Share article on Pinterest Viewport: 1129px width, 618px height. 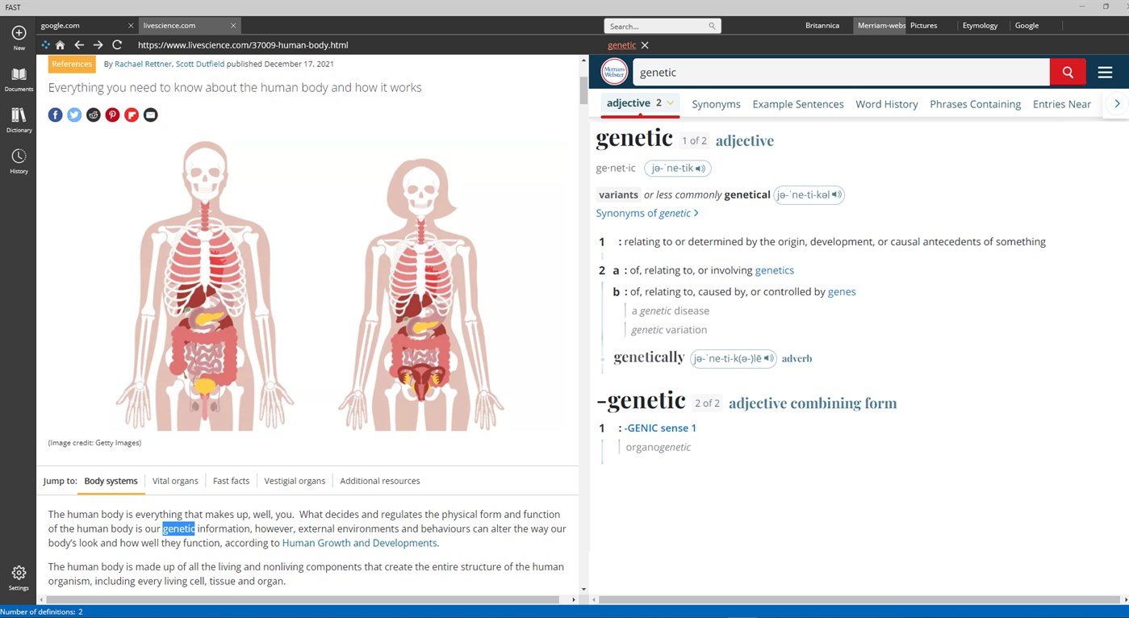pos(112,115)
